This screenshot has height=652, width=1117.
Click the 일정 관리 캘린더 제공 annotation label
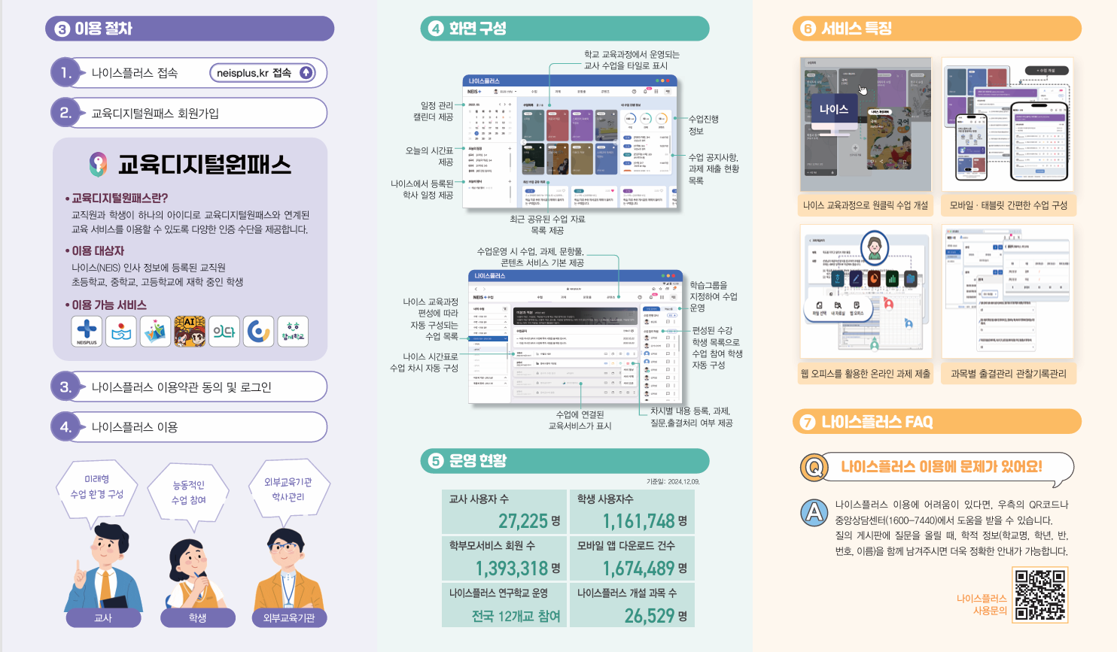pyautogui.click(x=434, y=111)
